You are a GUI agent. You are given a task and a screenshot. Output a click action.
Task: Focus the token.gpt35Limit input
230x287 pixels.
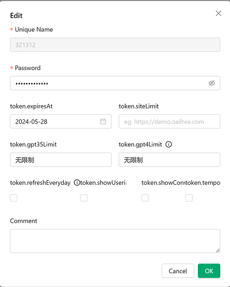point(60,160)
